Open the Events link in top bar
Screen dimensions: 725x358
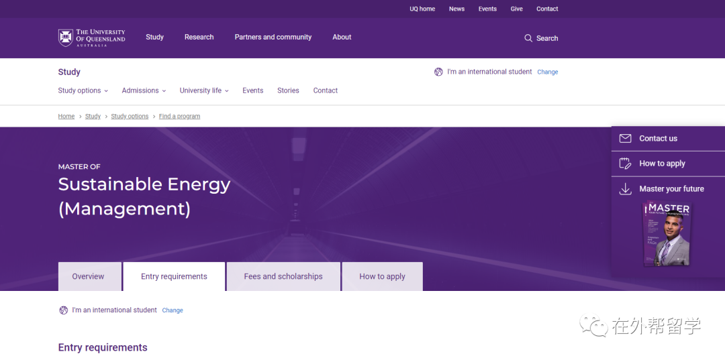pos(487,9)
